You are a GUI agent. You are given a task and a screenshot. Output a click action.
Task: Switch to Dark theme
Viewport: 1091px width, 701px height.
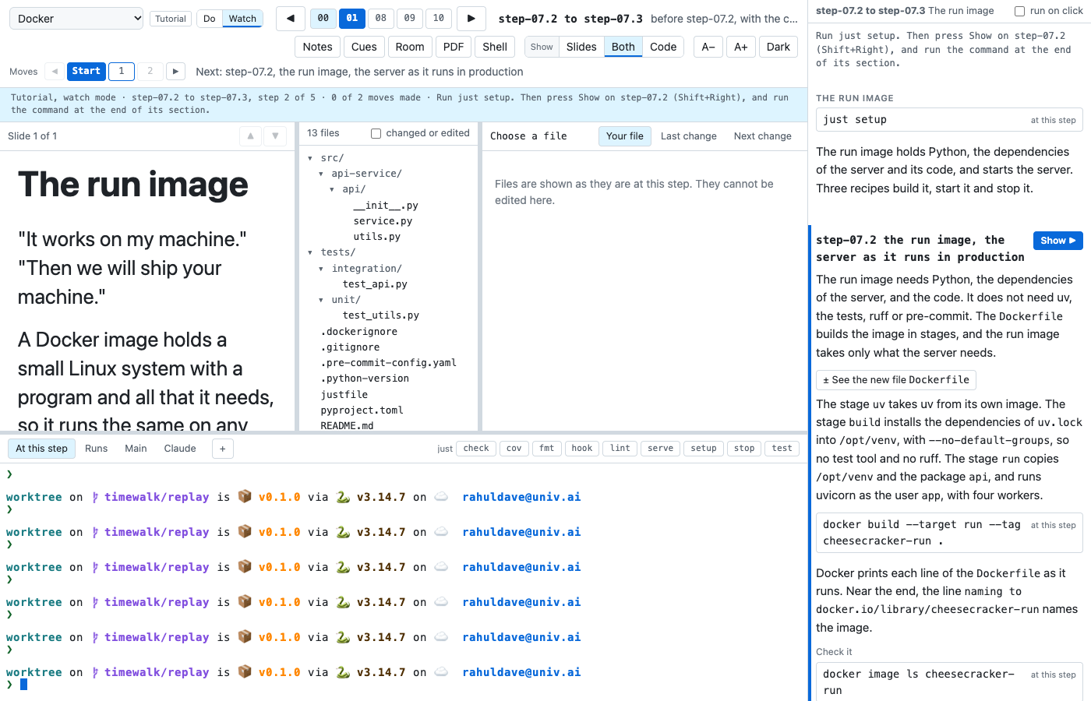click(779, 47)
